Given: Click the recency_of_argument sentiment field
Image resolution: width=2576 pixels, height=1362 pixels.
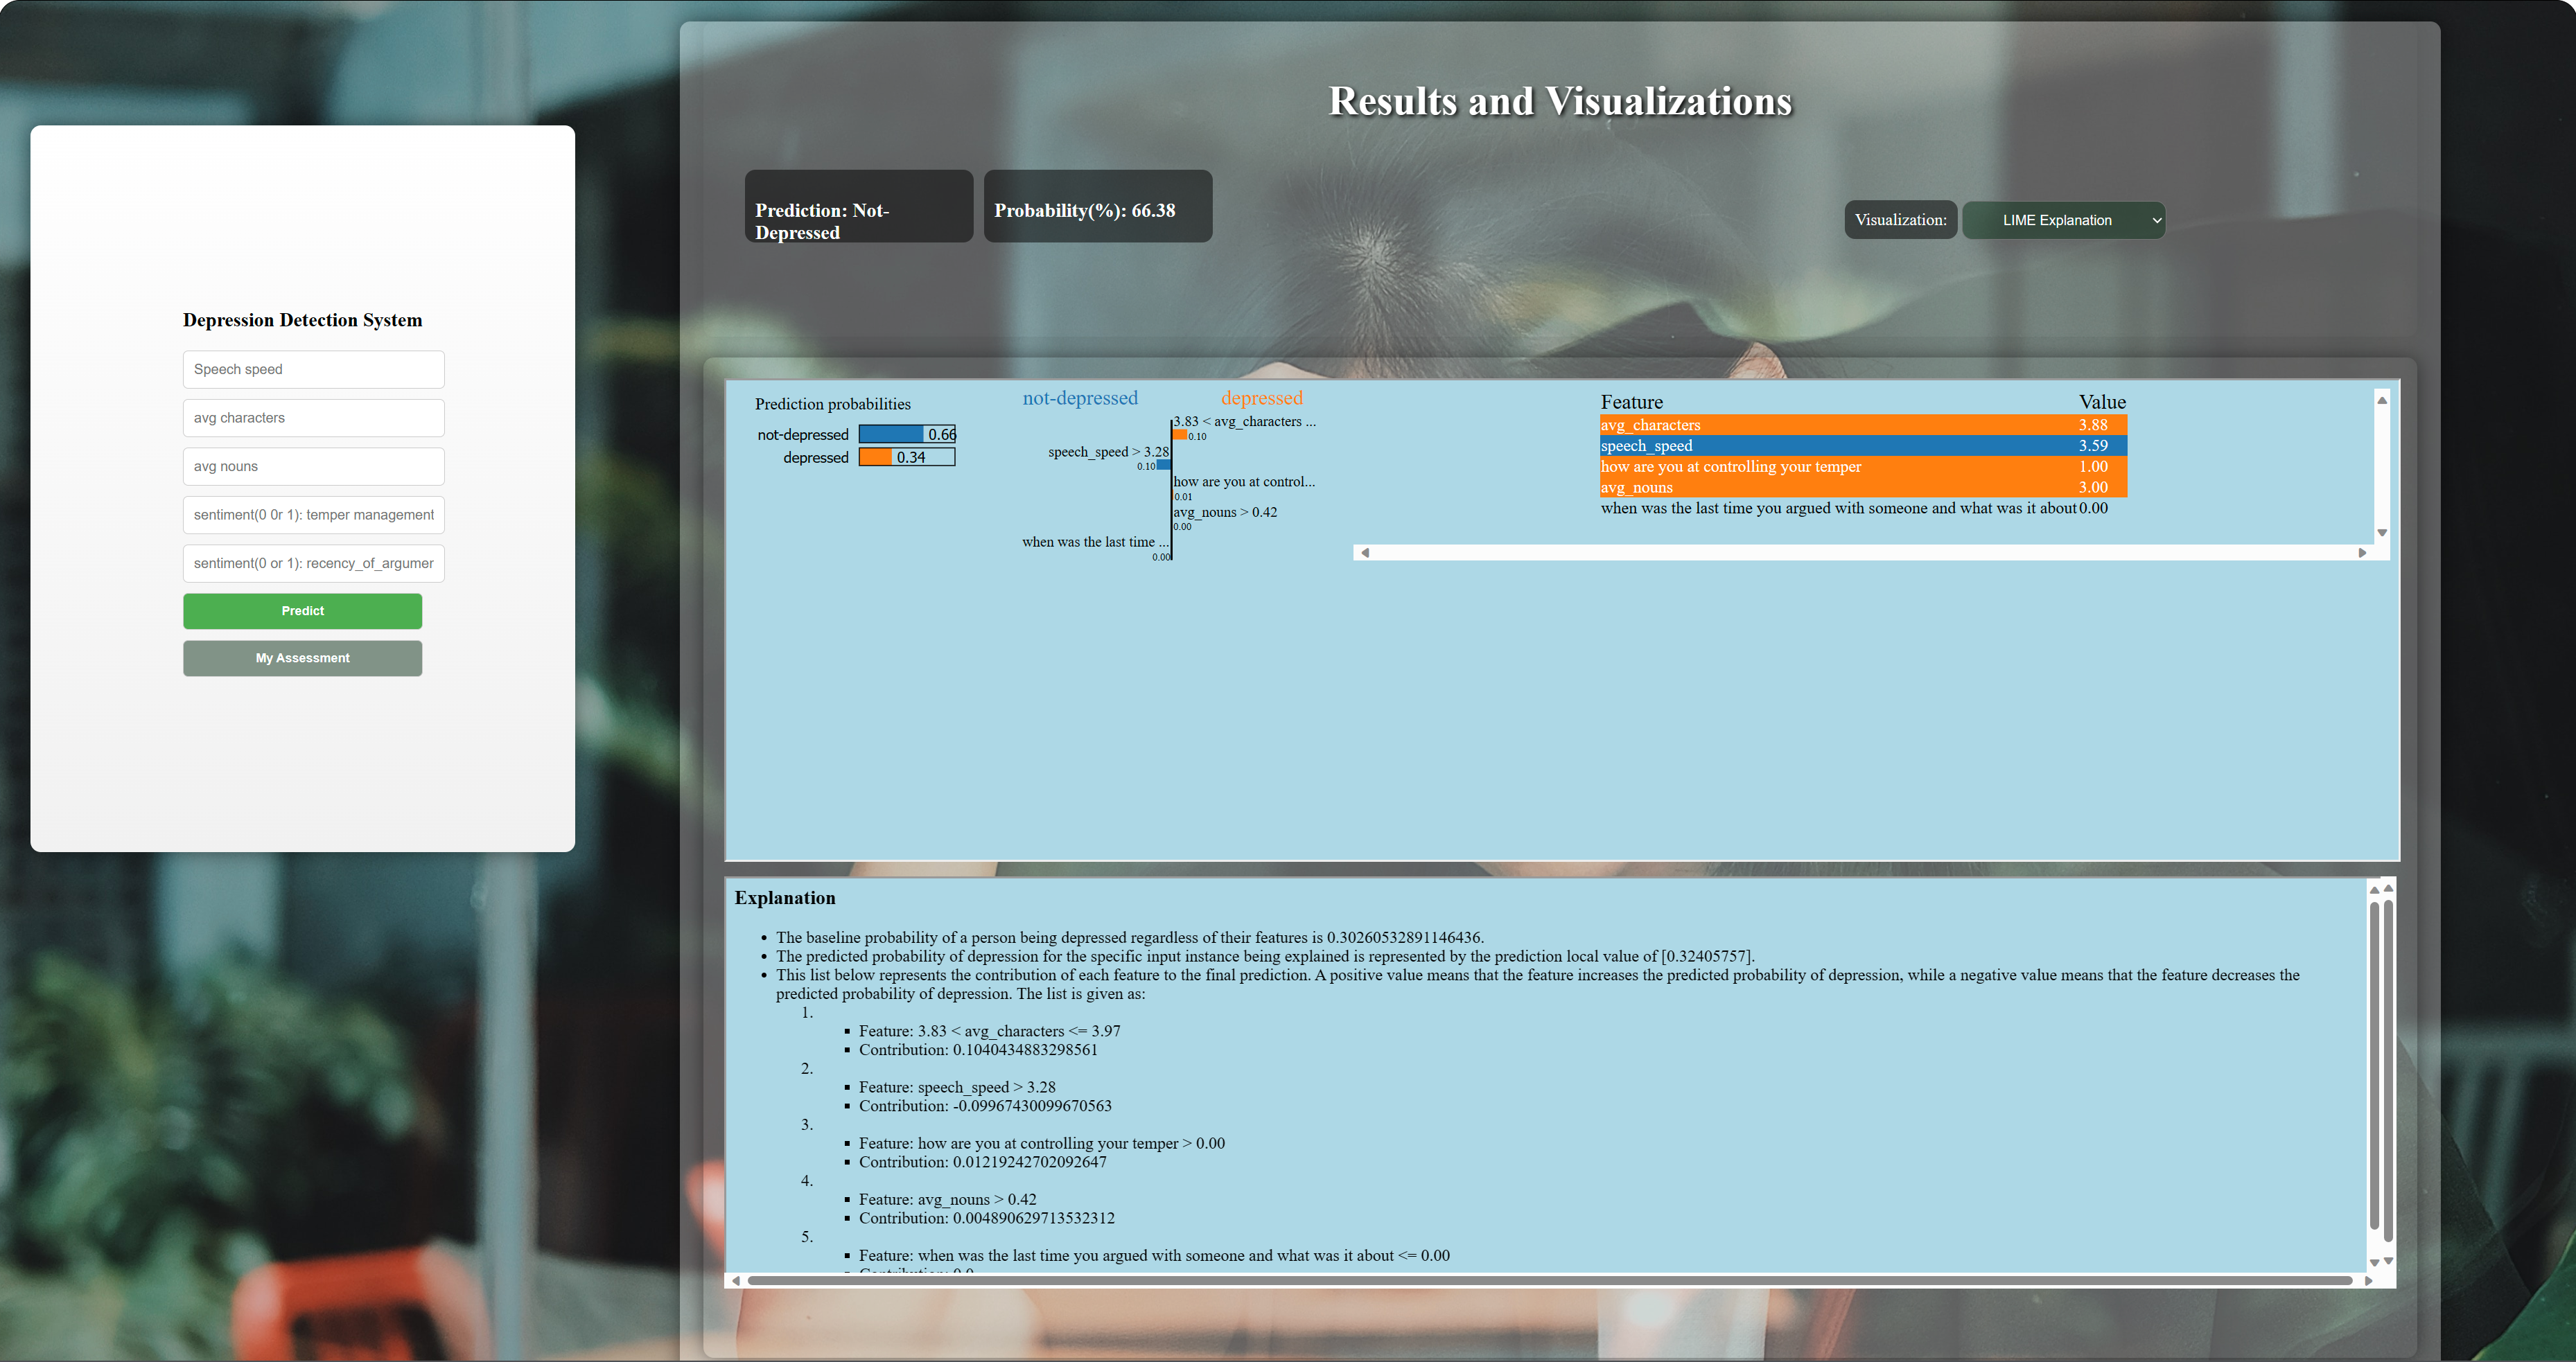Looking at the screenshot, I should 313,564.
